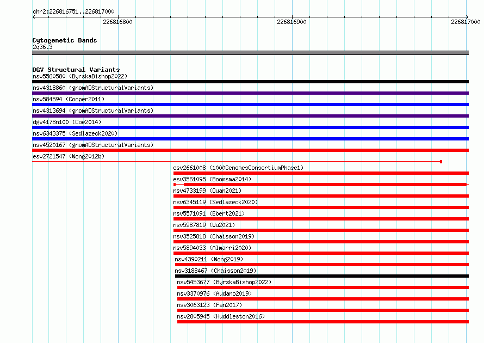Click the nsv6345119 (Sedlazeck2020) label
The image size is (484, 343).
click(215, 202)
